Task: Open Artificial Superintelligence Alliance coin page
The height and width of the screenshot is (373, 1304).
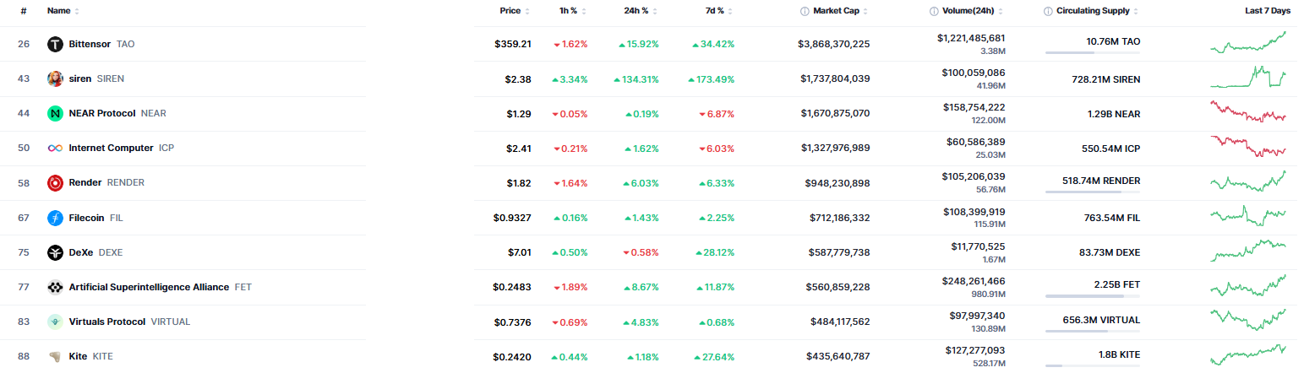Action: pos(149,287)
